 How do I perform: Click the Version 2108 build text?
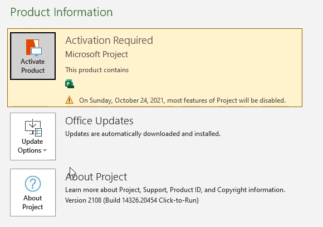(132, 200)
